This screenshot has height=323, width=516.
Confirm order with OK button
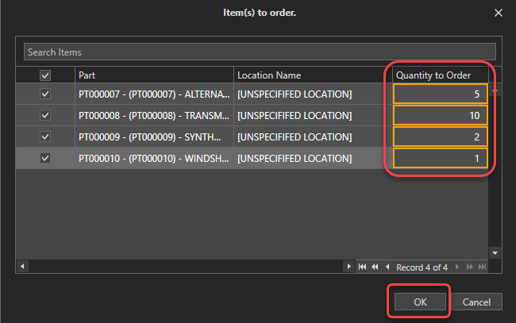(x=420, y=302)
